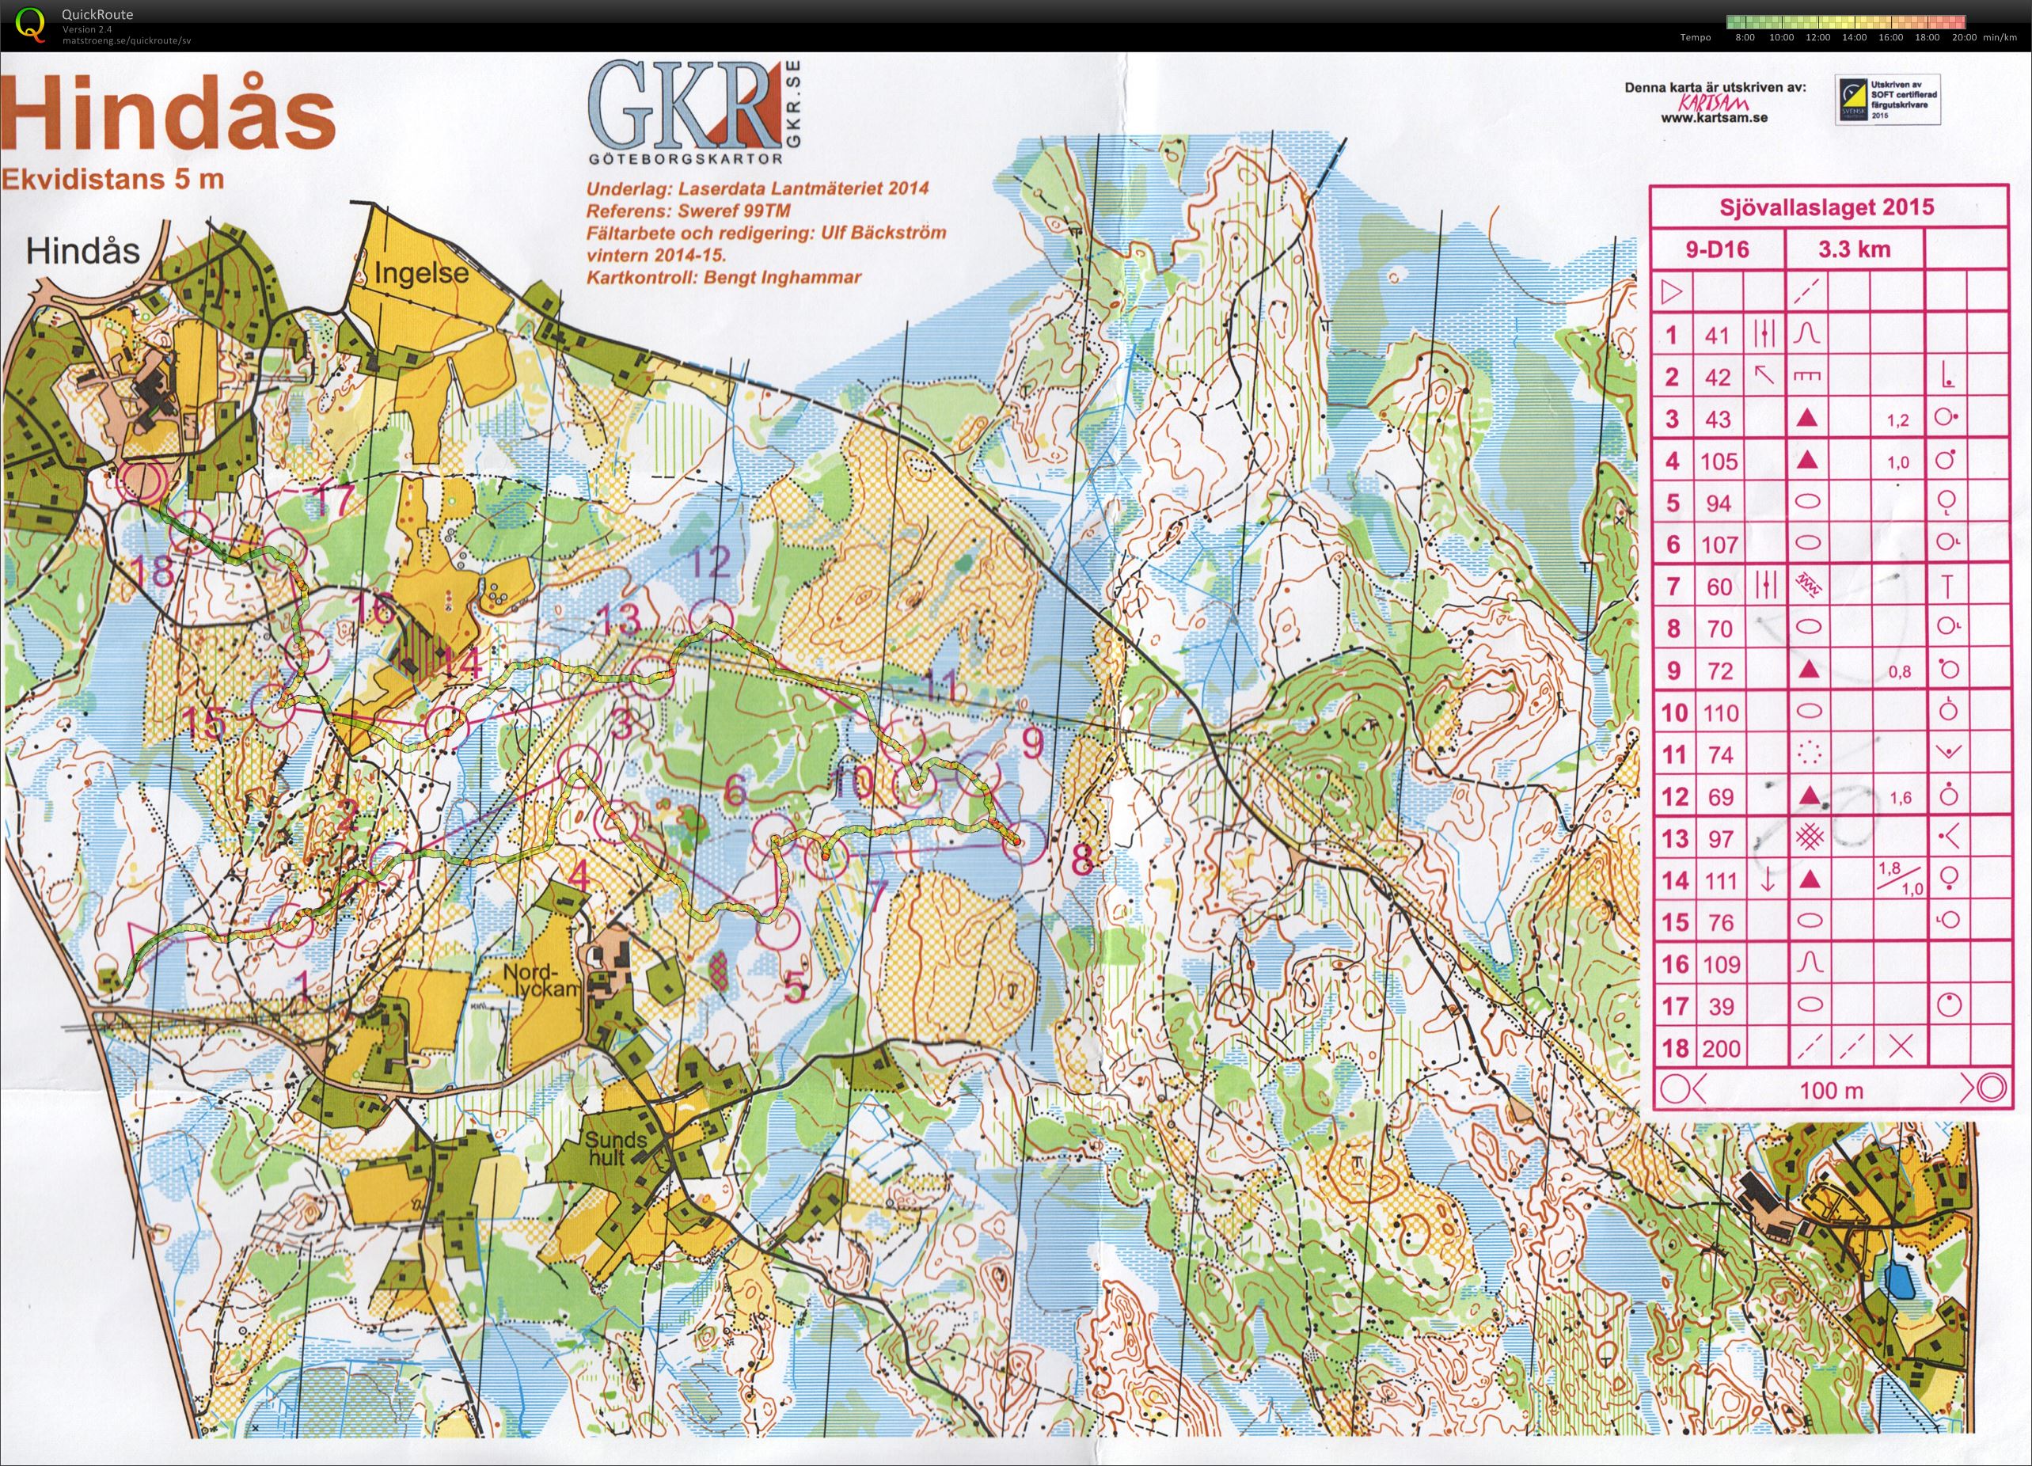Screen dimensions: 2032x1466
Task: Click control code 107 in row 6
Action: tap(1719, 545)
